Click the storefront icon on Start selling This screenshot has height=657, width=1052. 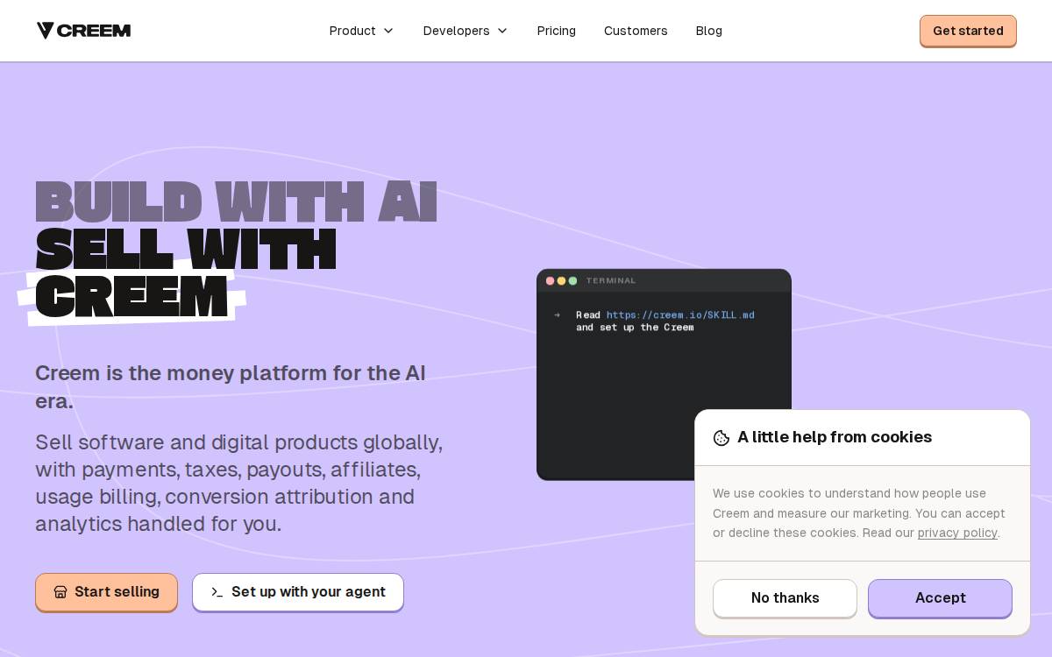point(60,592)
